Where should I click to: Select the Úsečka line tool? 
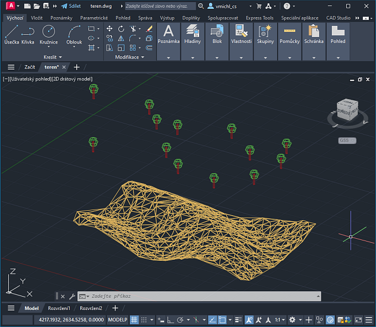tap(11, 34)
